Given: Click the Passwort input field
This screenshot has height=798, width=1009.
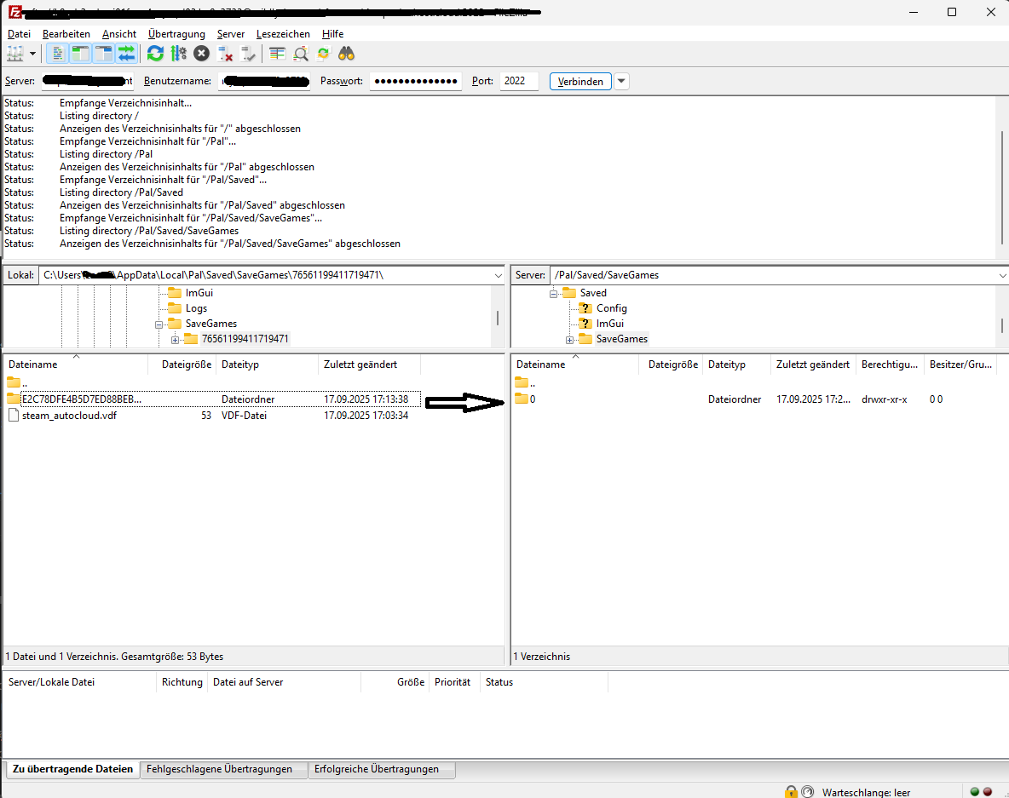Looking at the screenshot, I should click(416, 81).
